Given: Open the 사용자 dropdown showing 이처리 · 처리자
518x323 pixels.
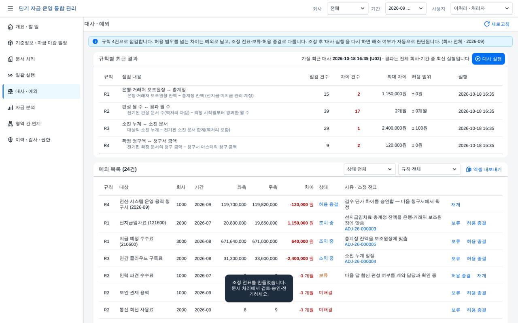Looking at the screenshot, I should click(482, 8).
